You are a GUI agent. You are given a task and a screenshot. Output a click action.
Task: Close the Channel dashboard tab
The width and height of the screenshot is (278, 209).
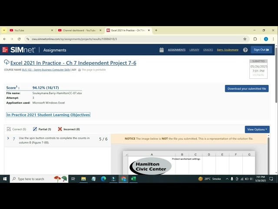coord(100,30)
